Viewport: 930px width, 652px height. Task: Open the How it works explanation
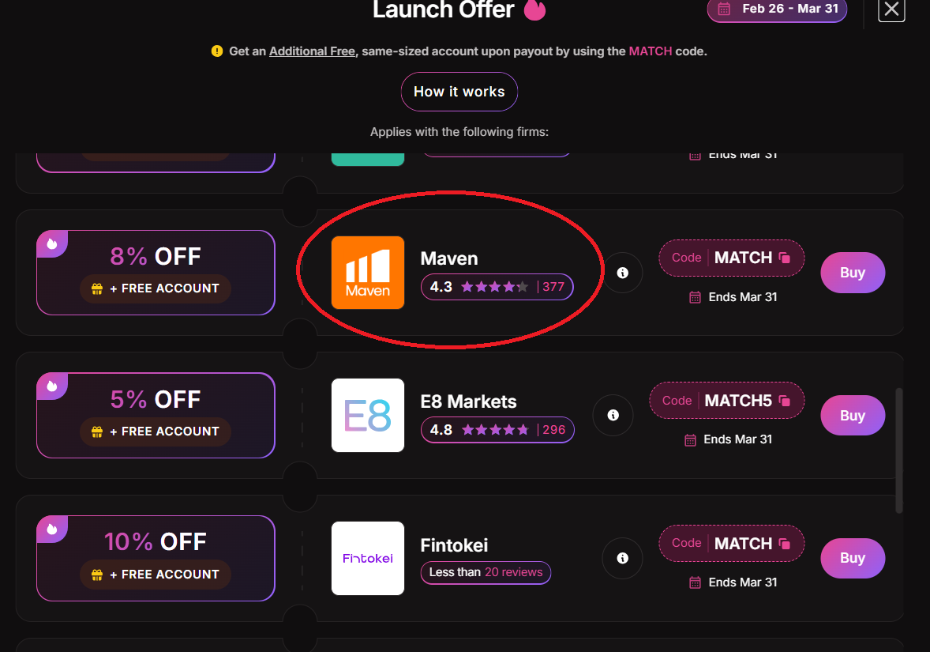(x=459, y=92)
